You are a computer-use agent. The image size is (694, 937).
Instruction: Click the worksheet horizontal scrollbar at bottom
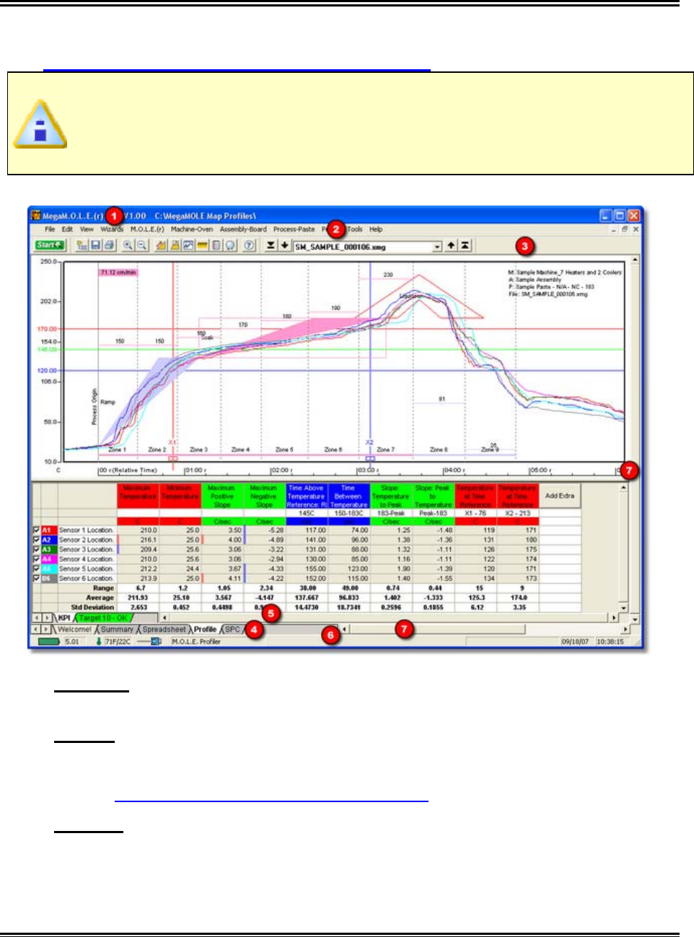[x=485, y=629]
